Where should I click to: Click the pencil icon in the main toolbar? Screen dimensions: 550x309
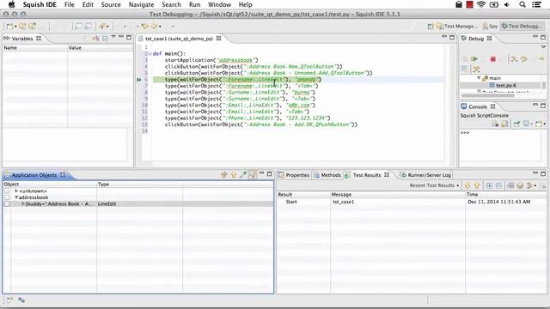coord(102,27)
